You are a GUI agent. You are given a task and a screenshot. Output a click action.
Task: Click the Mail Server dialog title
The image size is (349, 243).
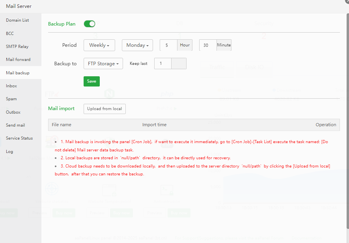[x=19, y=6]
